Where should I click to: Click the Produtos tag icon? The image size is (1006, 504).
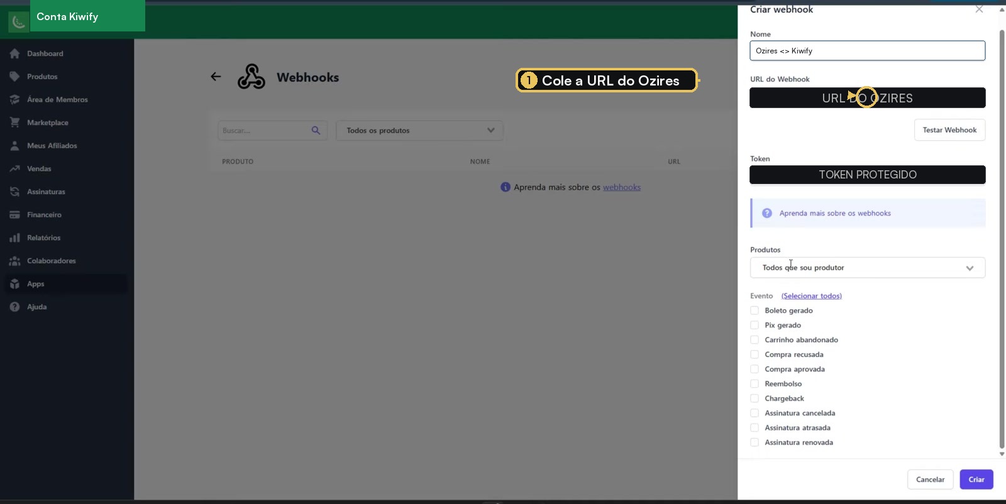(14, 77)
